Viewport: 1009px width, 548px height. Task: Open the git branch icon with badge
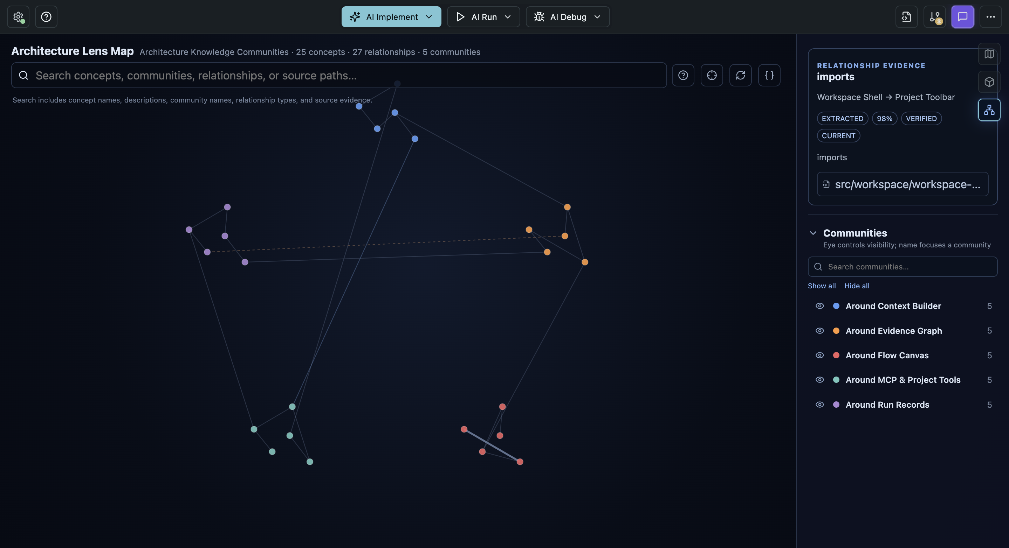click(x=935, y=17)
